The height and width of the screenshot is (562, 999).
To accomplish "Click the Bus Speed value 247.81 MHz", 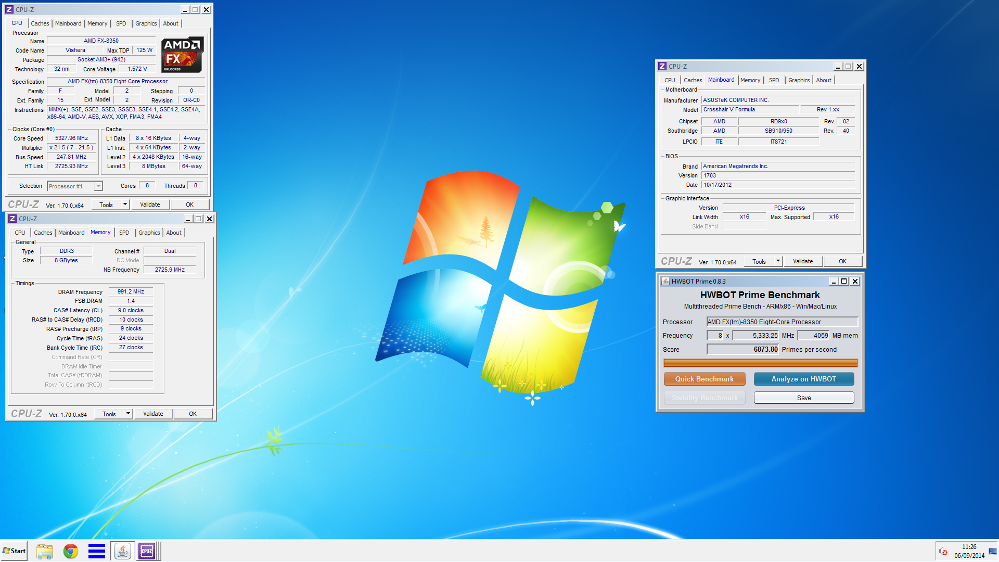I will point(72,157).
